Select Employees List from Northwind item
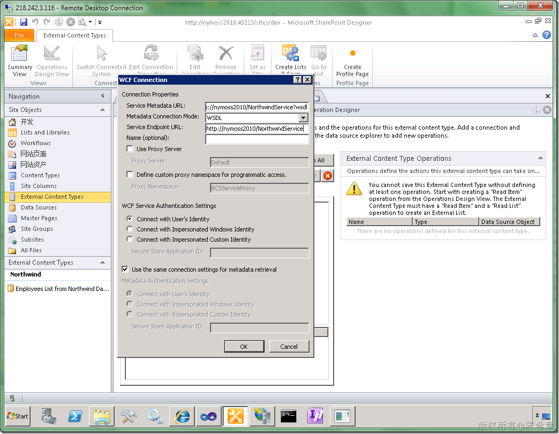The width and height of the screenshot is (559, 434). pyautogui.click(x=58, y=288)
